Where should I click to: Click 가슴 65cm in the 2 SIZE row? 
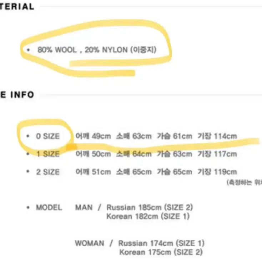175,172
